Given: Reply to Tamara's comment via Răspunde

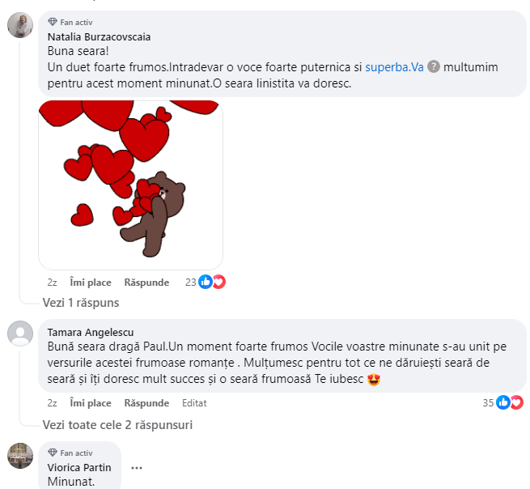Looking at the screenshot, I should coord(146,402).
